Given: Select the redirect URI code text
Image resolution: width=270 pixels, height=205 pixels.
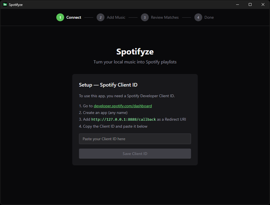Looking at the screenshot, I should (124, 119).
